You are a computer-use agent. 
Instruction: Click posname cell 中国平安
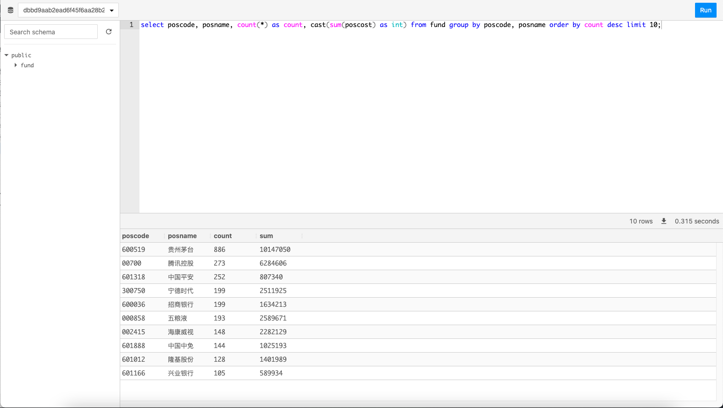coord(181,277)
